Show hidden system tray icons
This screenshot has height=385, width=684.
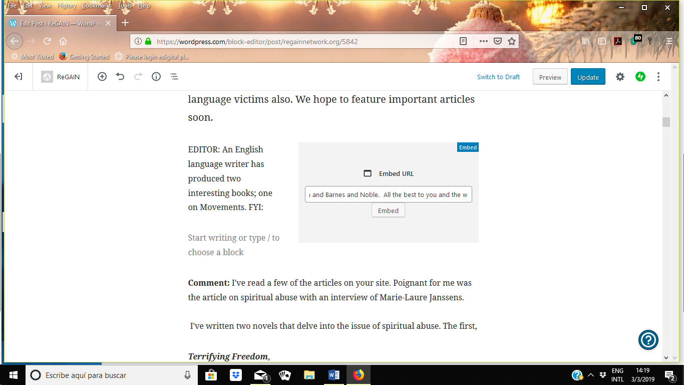click(590, 375)
